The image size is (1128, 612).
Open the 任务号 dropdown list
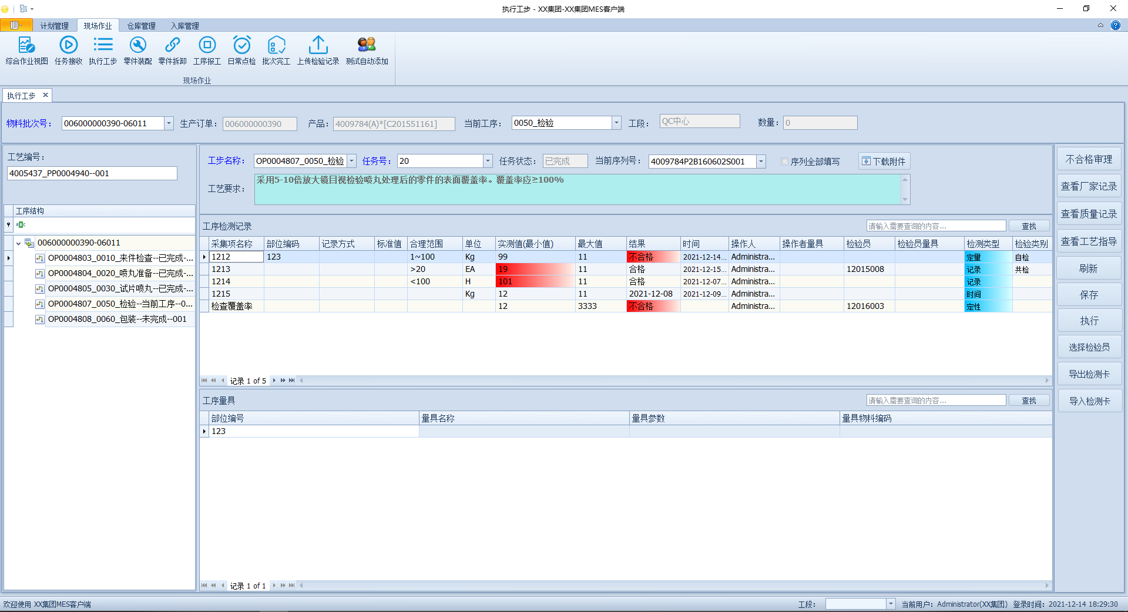488,160
